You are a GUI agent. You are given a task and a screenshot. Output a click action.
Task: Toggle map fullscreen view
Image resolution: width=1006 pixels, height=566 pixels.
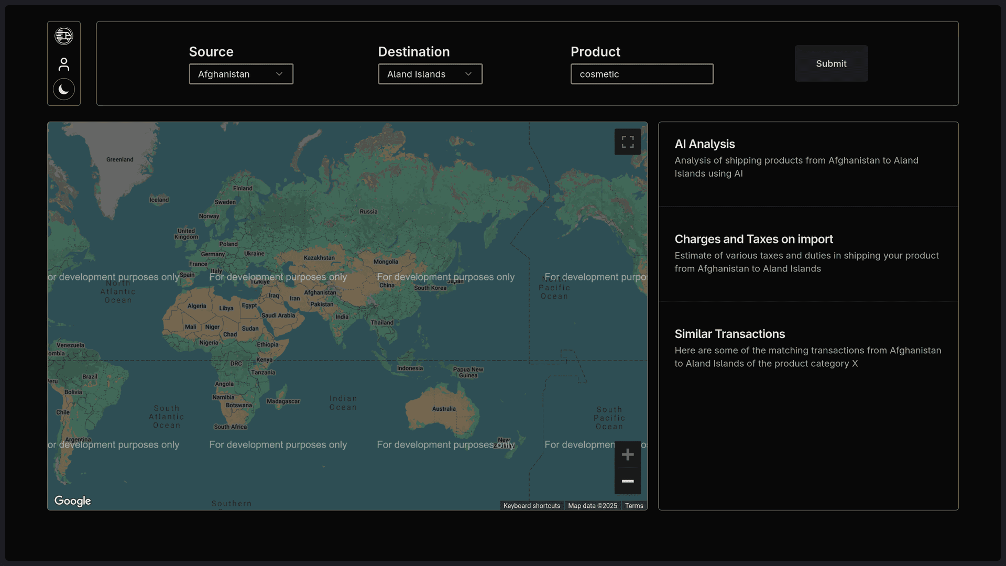click(x=628, y=141)
